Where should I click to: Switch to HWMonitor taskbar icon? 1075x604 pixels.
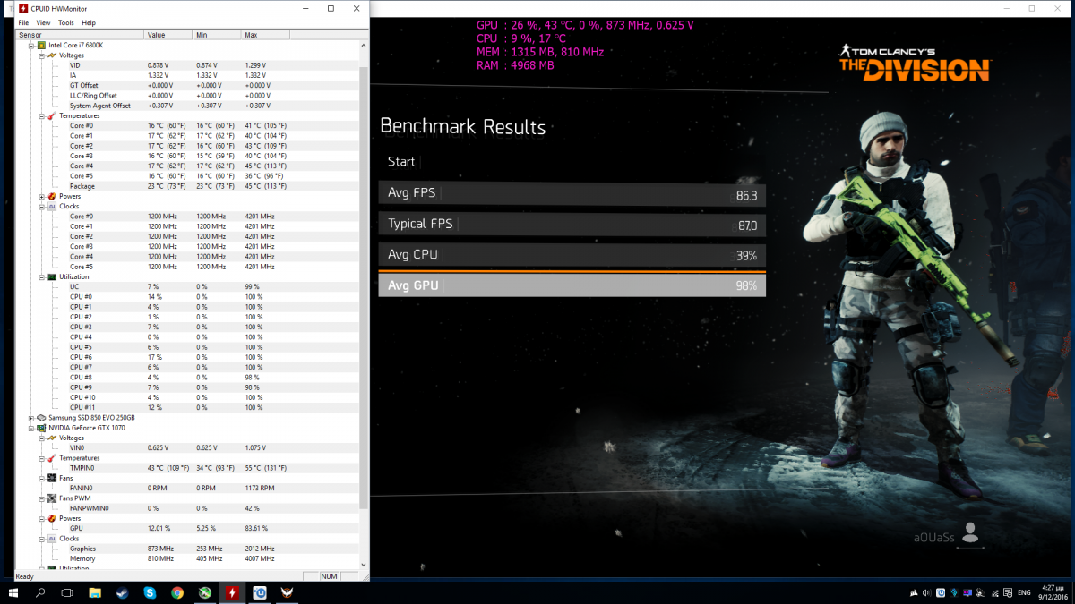(x=232, y=592)
